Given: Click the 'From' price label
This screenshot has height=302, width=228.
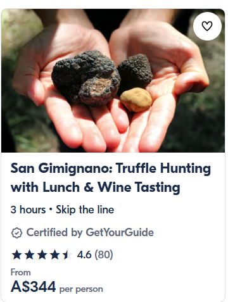Looking at the screenshot, I should point(20,272).
